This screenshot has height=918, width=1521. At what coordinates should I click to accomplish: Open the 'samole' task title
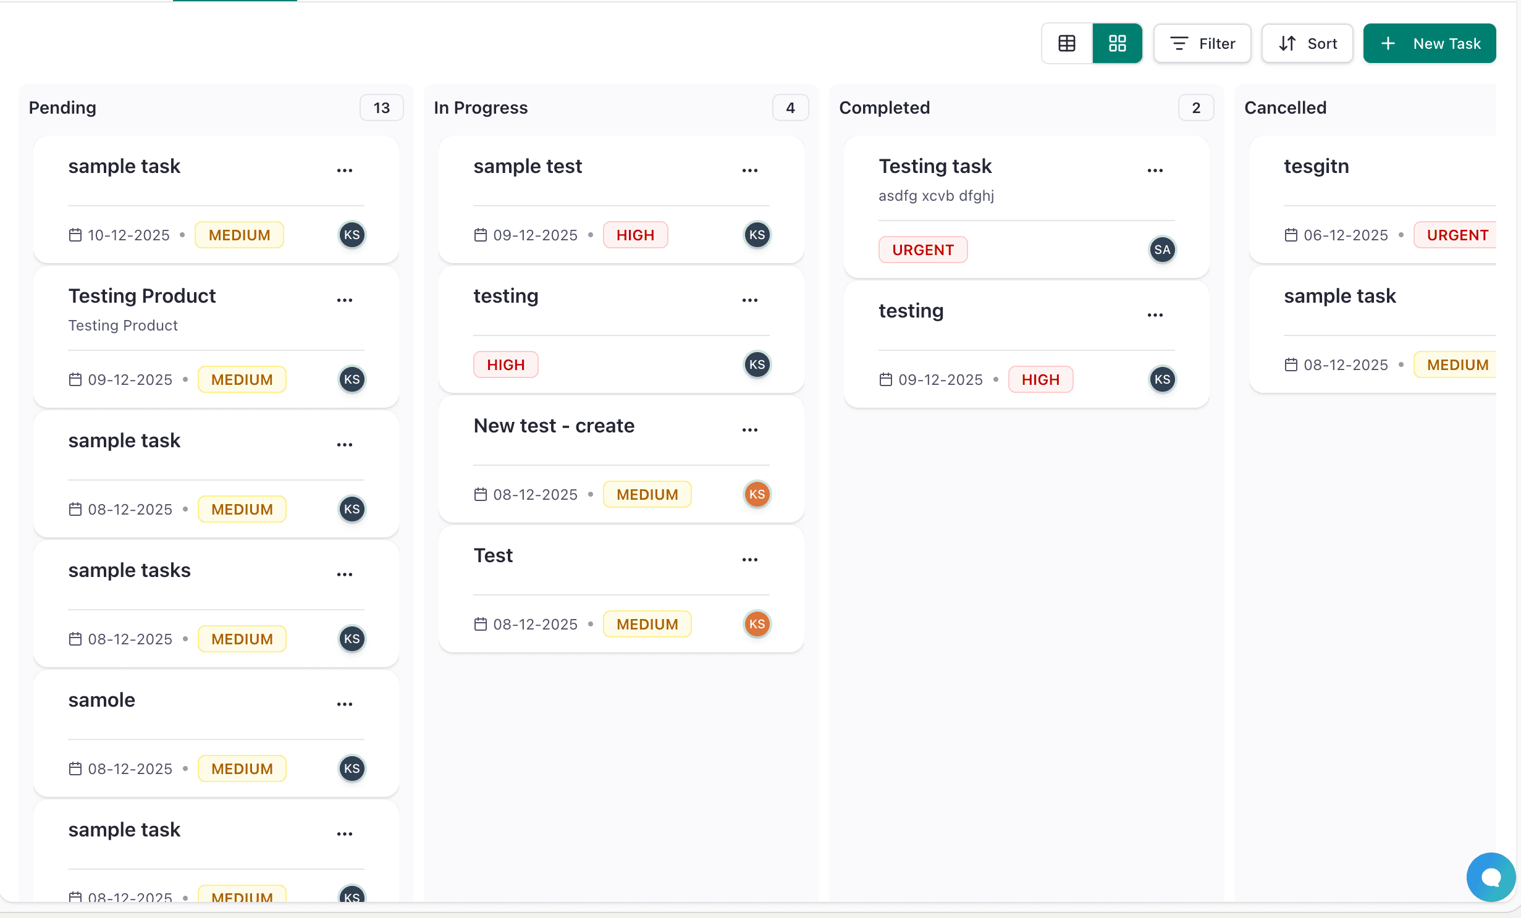pyautogui.click(x=101, y=700)
